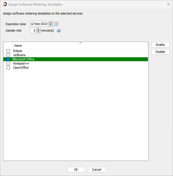Viewport: 173px width, 176px height.
Task: Uncheck the Microsoft Office checkbox
Action: pos(8,59)
